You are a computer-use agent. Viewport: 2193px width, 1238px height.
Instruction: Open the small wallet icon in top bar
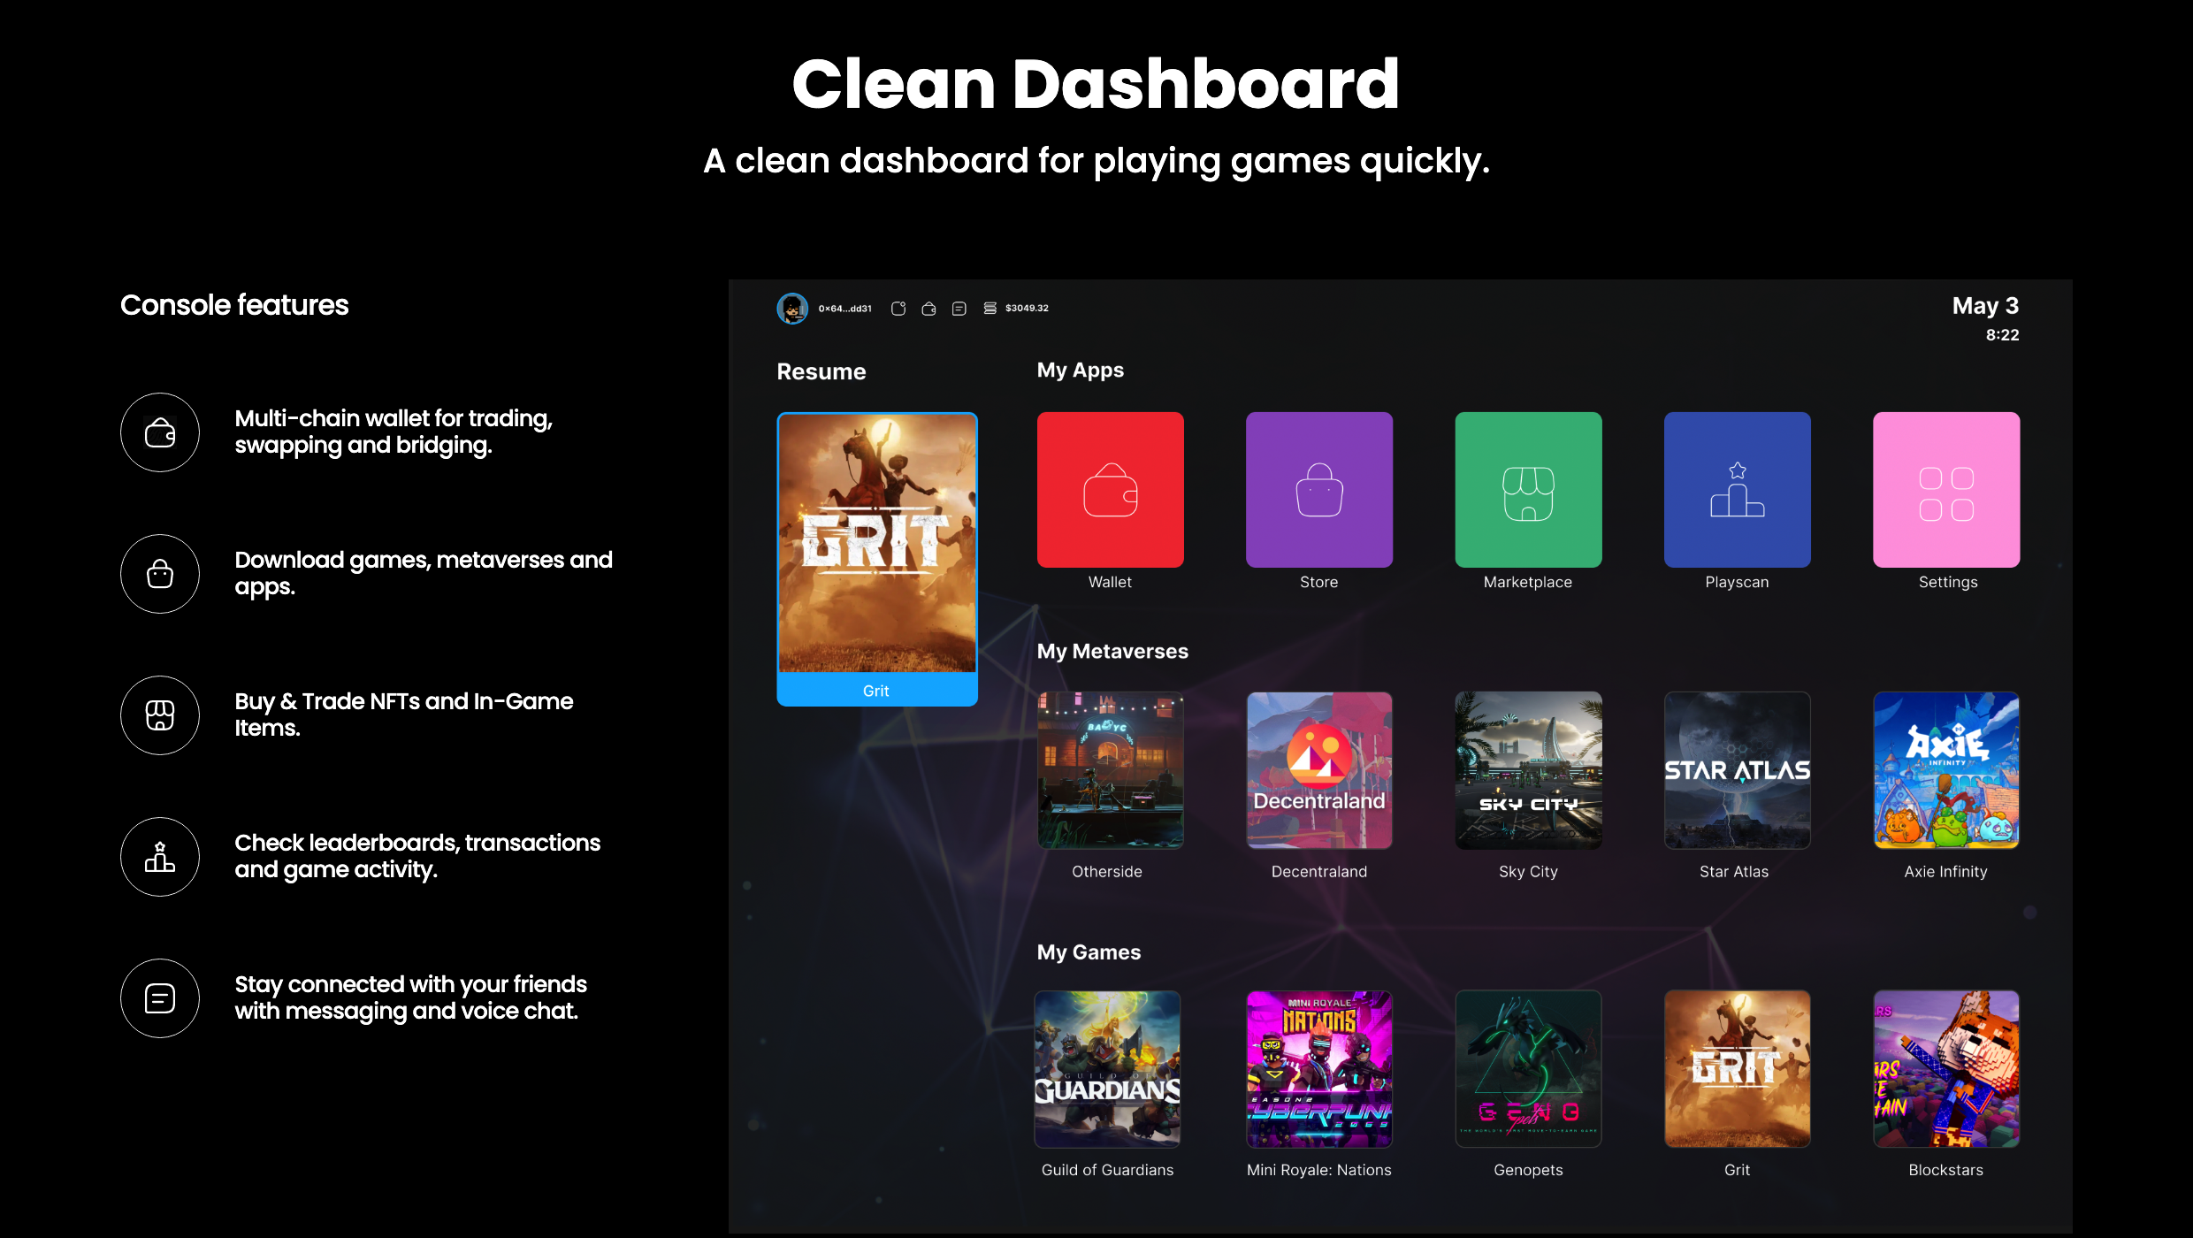[928, 309]
